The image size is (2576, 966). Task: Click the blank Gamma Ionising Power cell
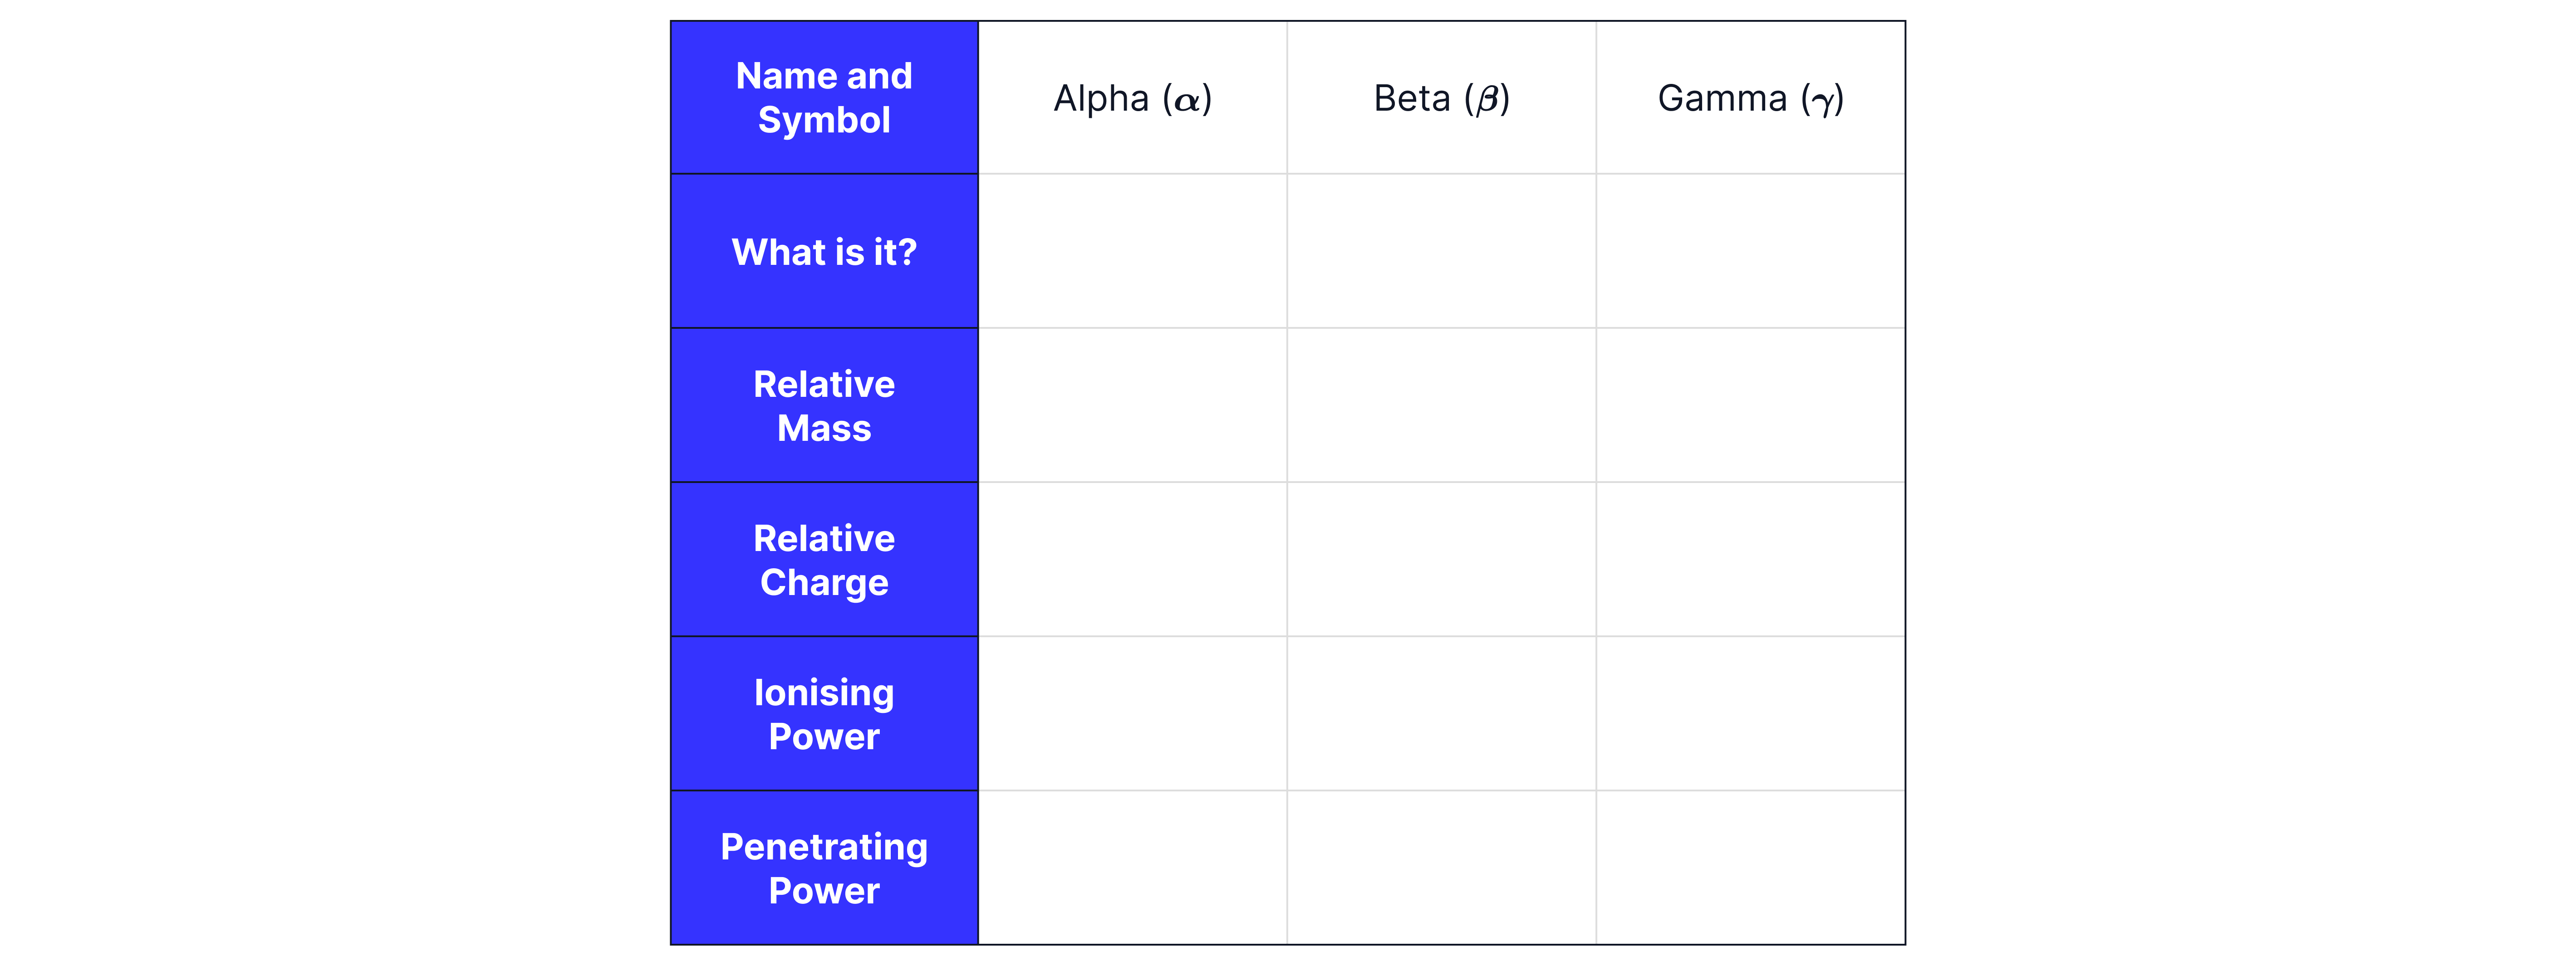click(x=1750, y=713)
